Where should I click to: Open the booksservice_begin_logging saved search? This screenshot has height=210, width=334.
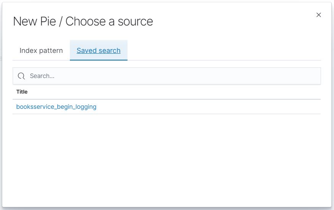click(56, 107)
